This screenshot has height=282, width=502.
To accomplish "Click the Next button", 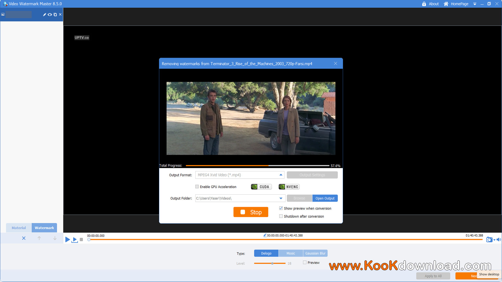I will coord(466,276).
